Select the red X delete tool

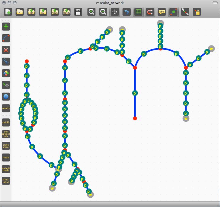click(6, 50)
